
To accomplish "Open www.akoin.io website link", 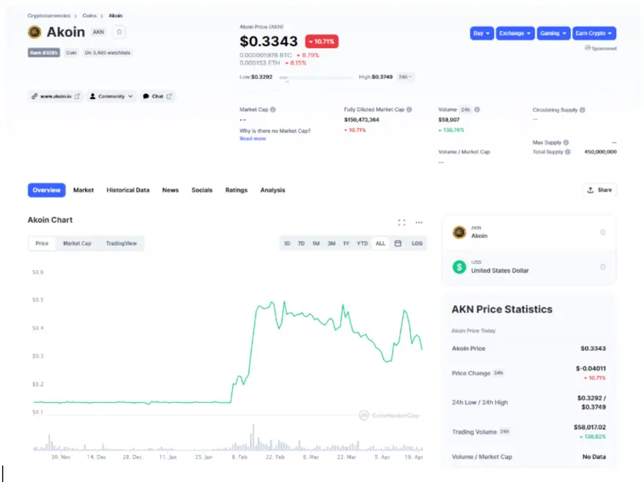I will click(56, 96).
